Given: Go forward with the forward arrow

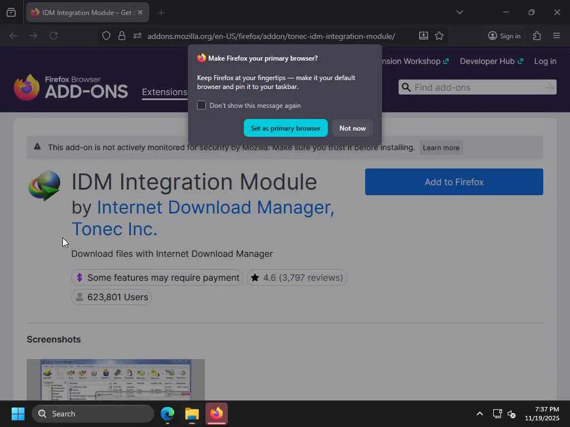Looking at the screenshot, I should click(33, 36).
